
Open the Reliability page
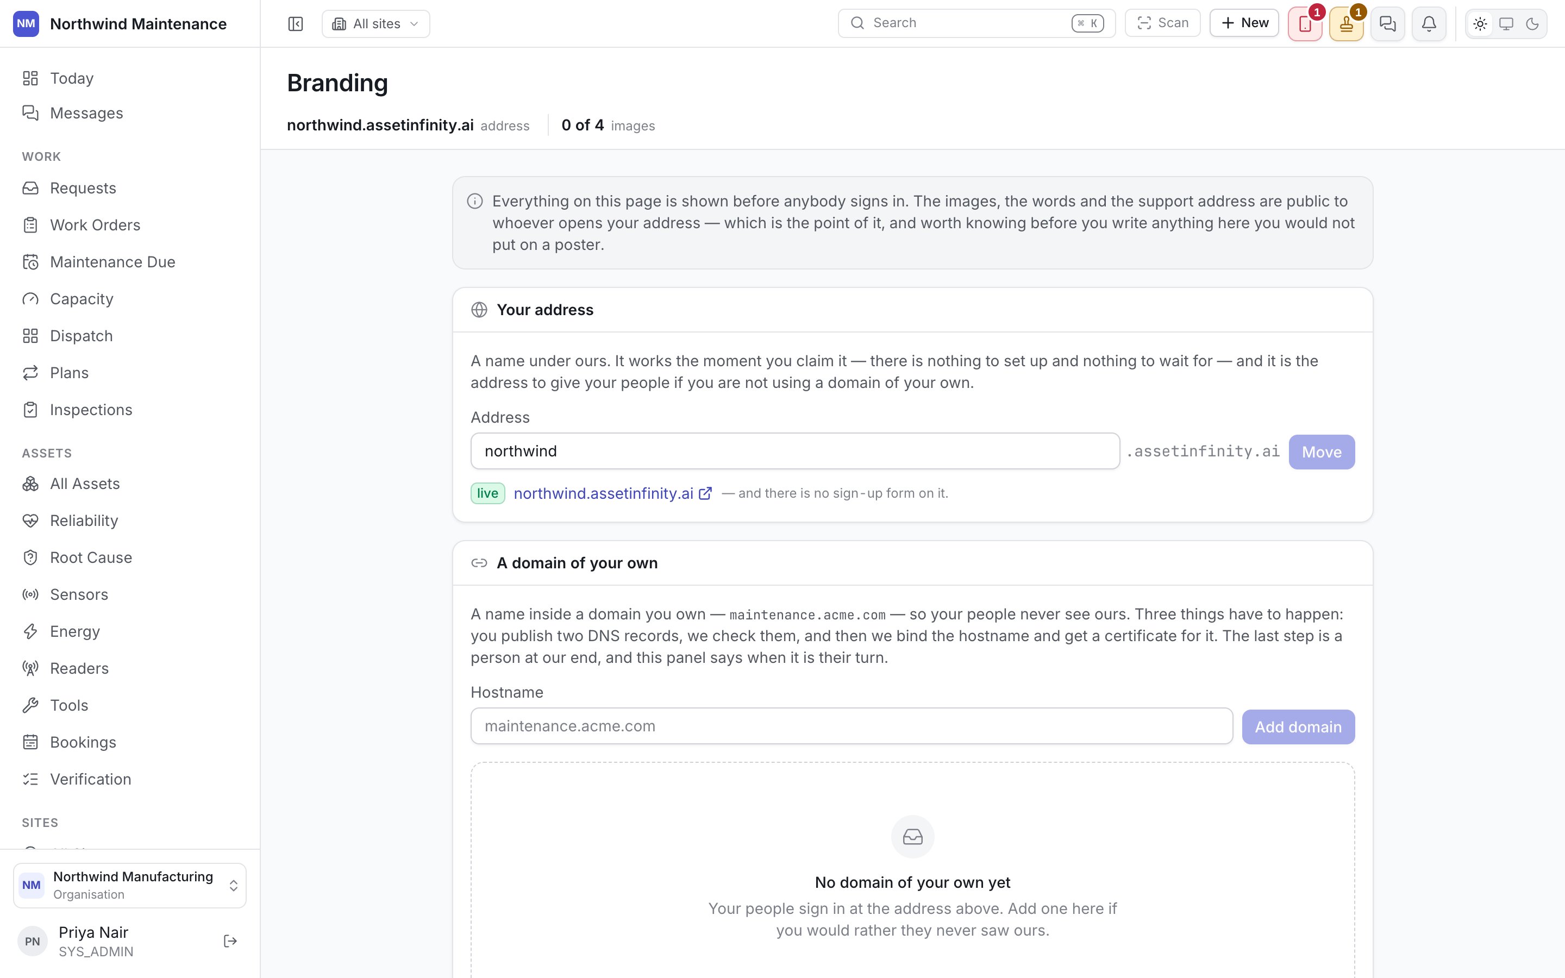point(130,521)
